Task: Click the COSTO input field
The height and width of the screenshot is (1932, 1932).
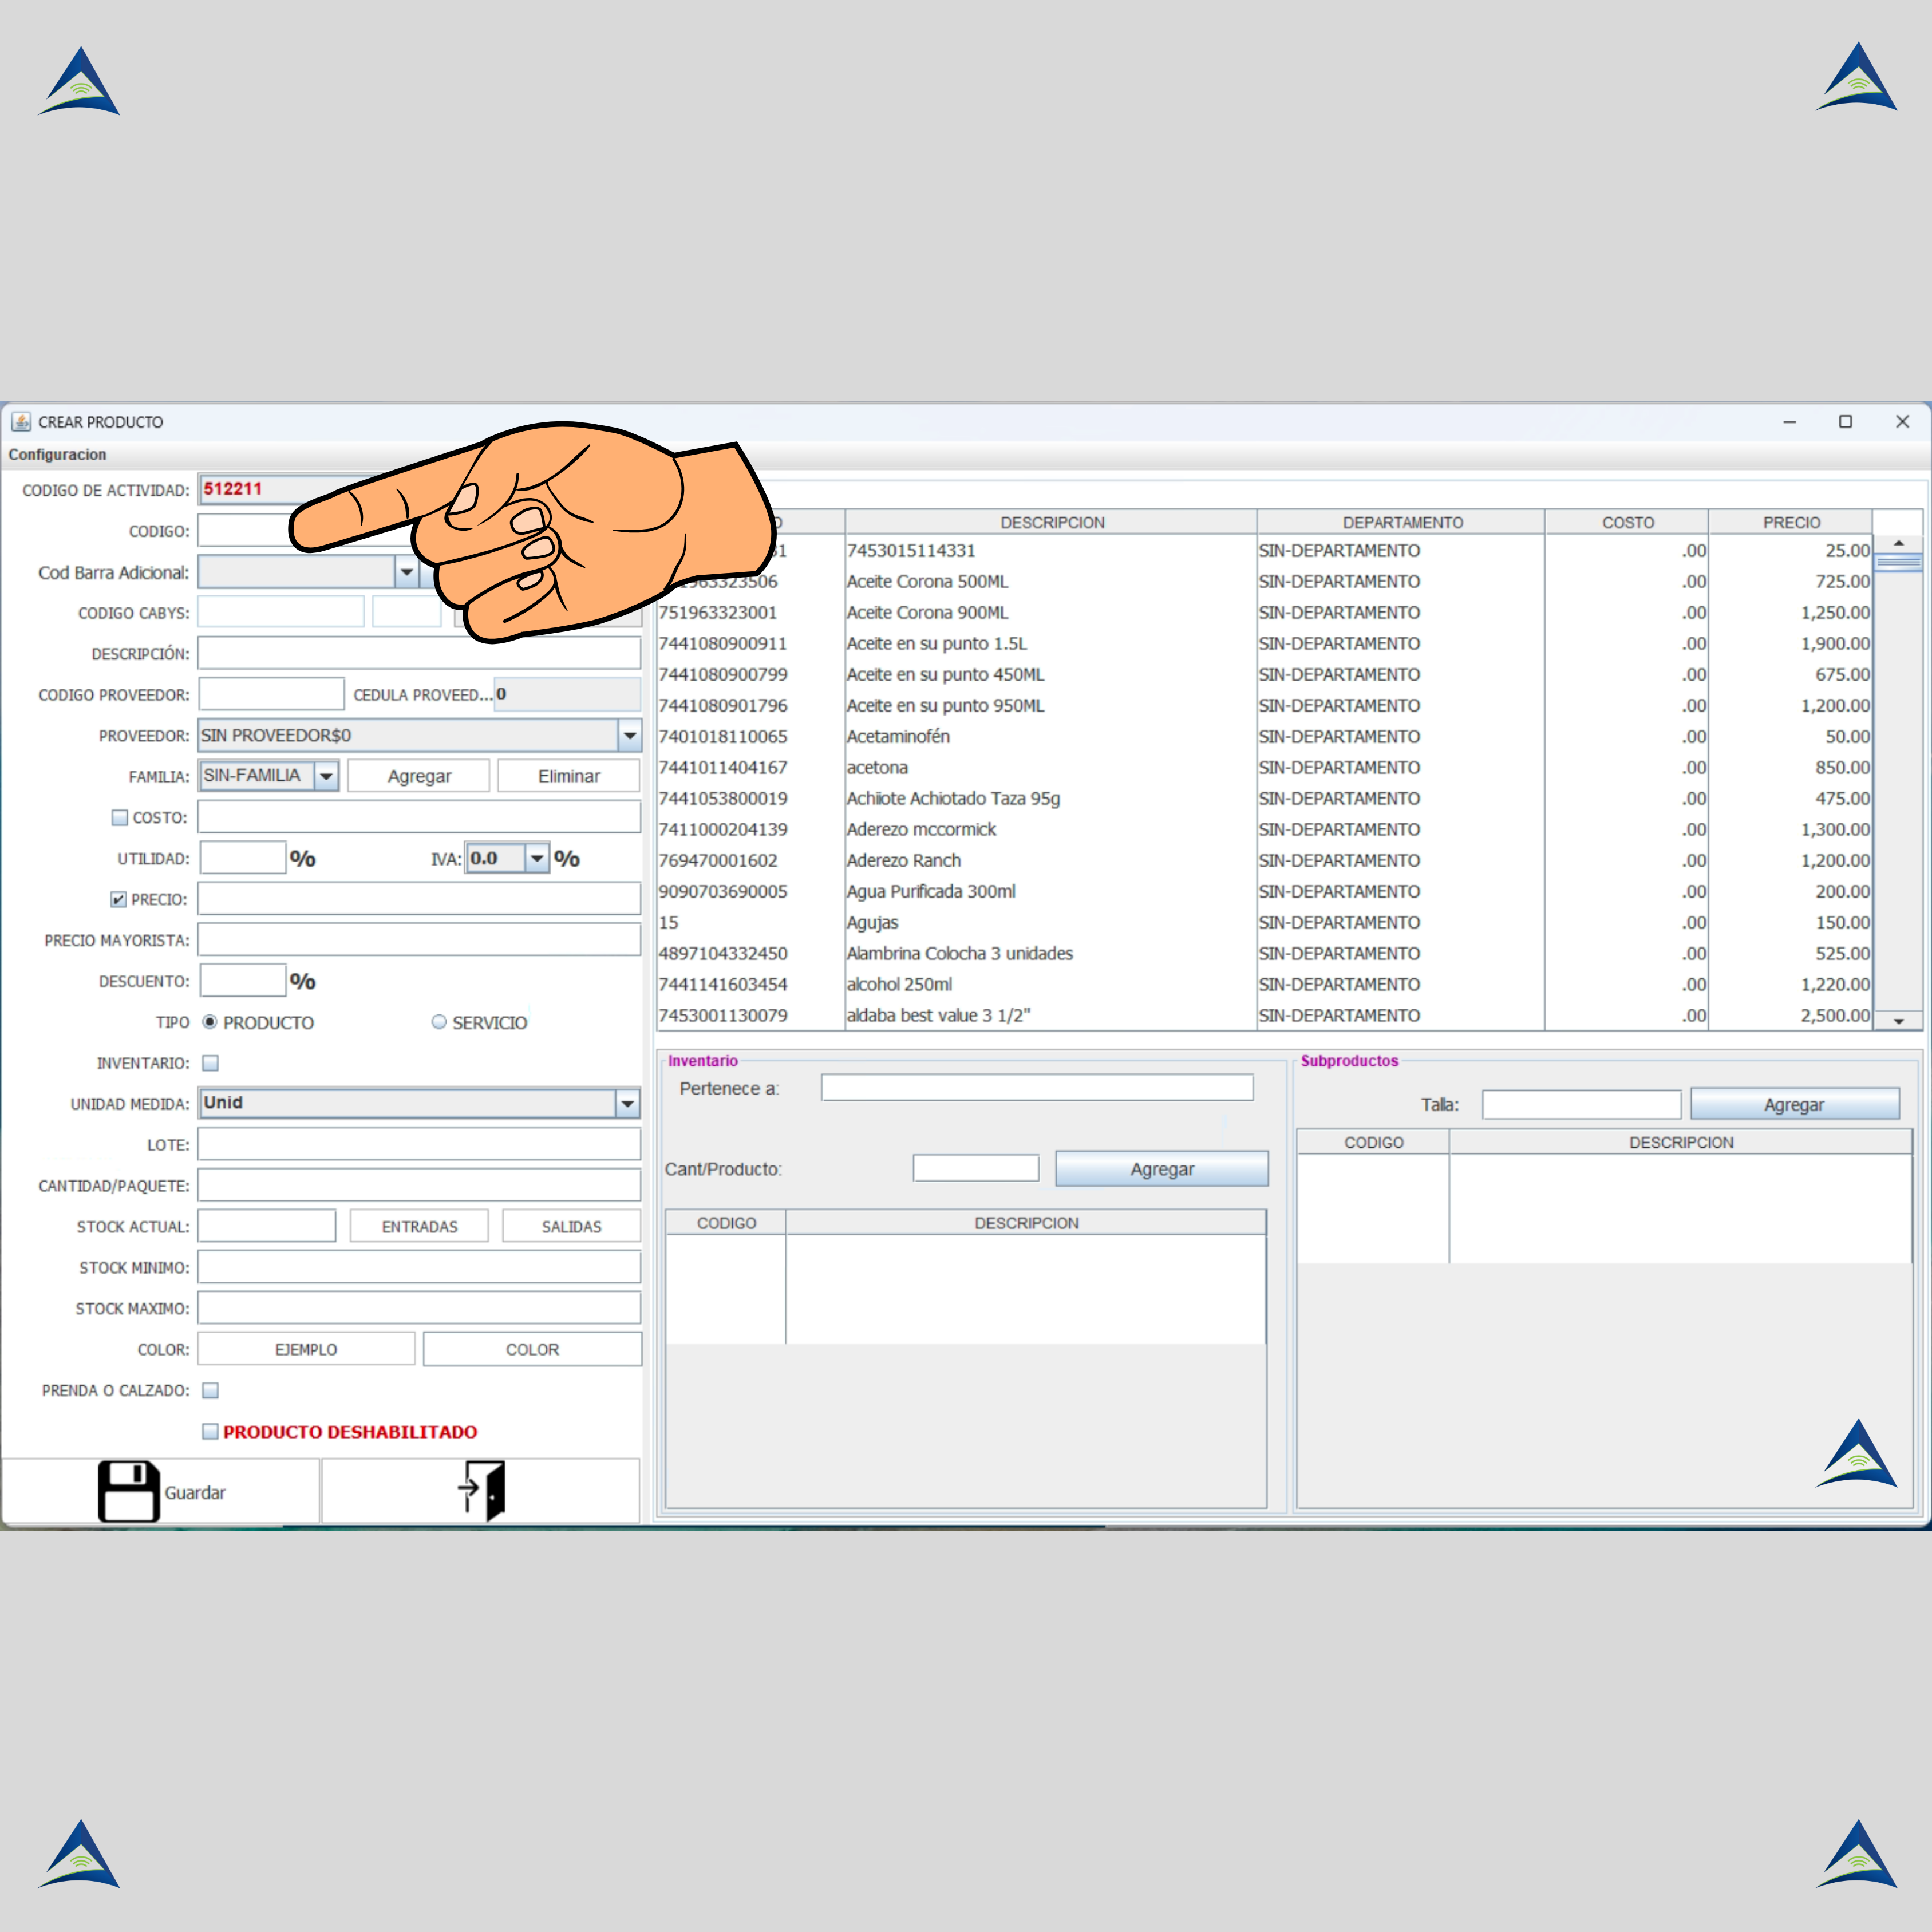Action: (x=419, y=817)
